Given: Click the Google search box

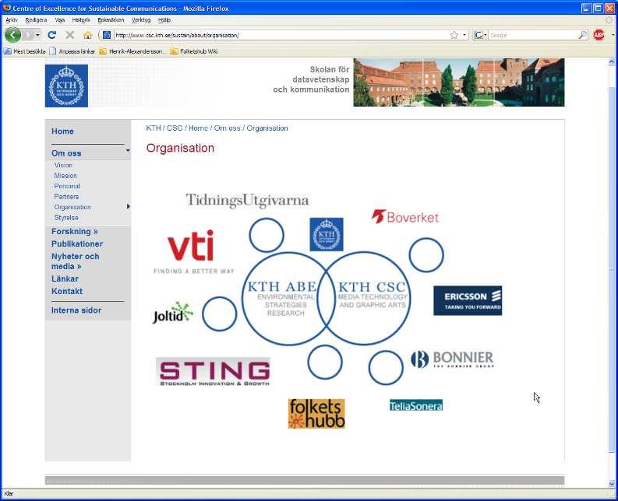Looking at the screenshot, I should [532, 36].
